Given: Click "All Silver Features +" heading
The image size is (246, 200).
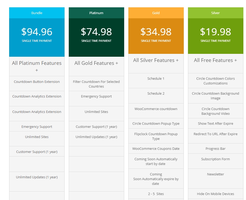Looking at the screenshot, I should point(156,60).
